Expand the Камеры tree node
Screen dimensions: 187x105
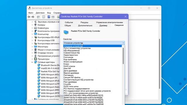tap(32, 25)
